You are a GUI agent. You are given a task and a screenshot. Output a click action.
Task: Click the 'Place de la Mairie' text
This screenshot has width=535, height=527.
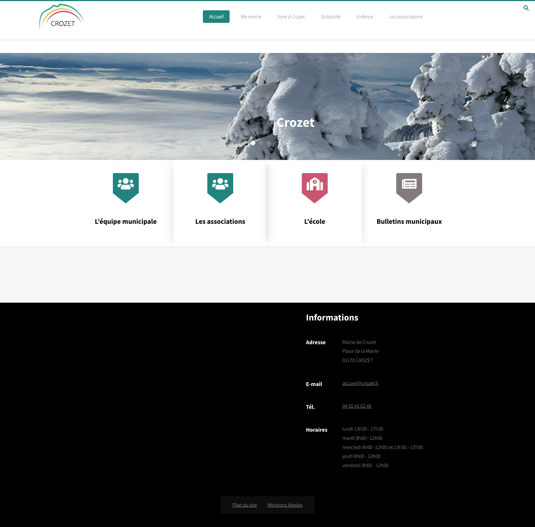pyautogui.click(x=360, y=351)
